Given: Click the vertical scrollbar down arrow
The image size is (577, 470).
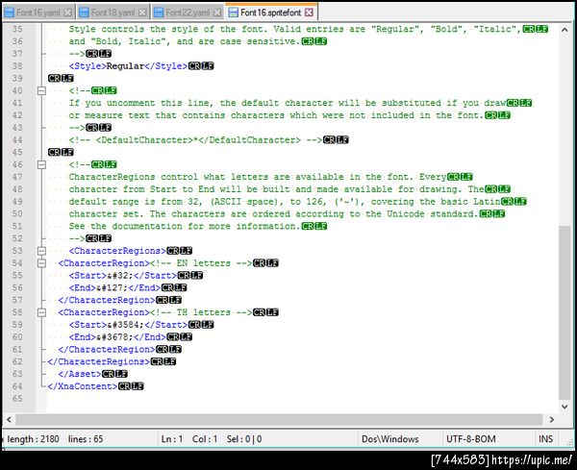Looking at the screenshot, I should click(564, 407).
